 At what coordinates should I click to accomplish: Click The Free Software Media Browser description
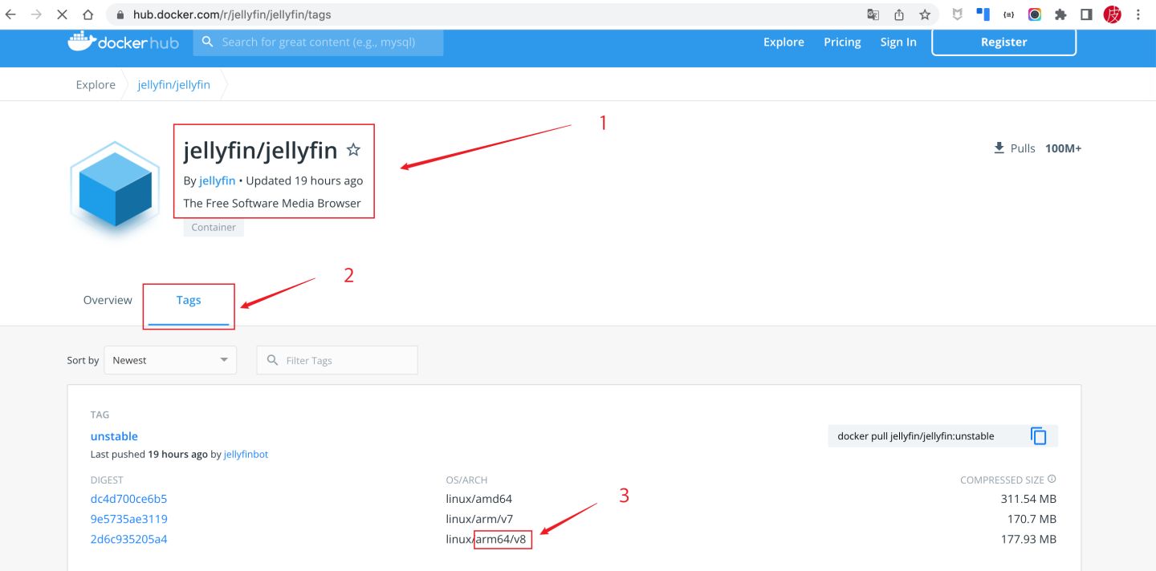tap(272, 203)
